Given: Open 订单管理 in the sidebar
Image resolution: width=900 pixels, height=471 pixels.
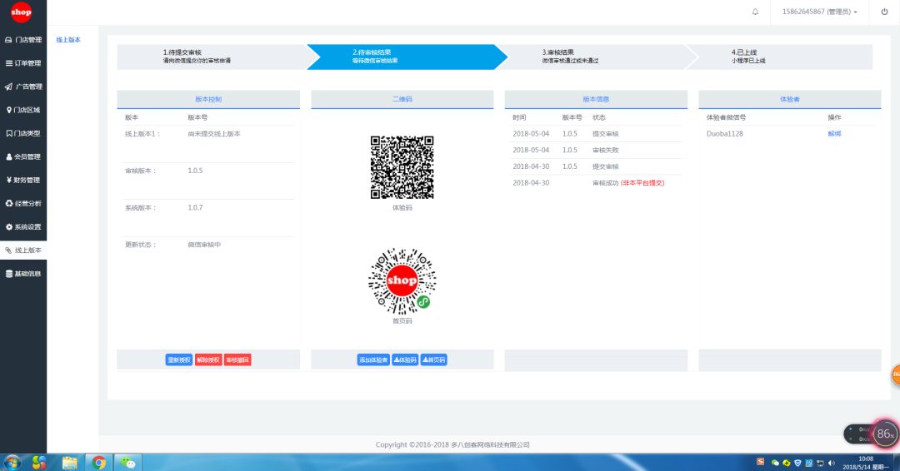Looking at the screenshot, I should click(x=23, y=63).
